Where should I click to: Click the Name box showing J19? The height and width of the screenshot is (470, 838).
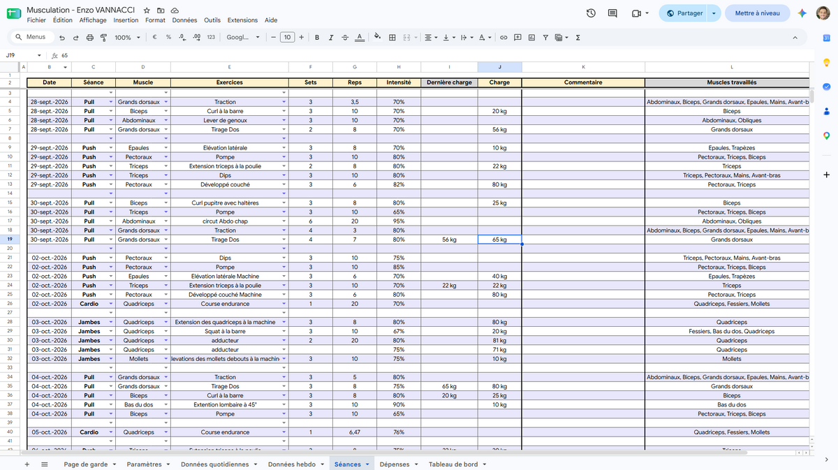pos(24,55)
